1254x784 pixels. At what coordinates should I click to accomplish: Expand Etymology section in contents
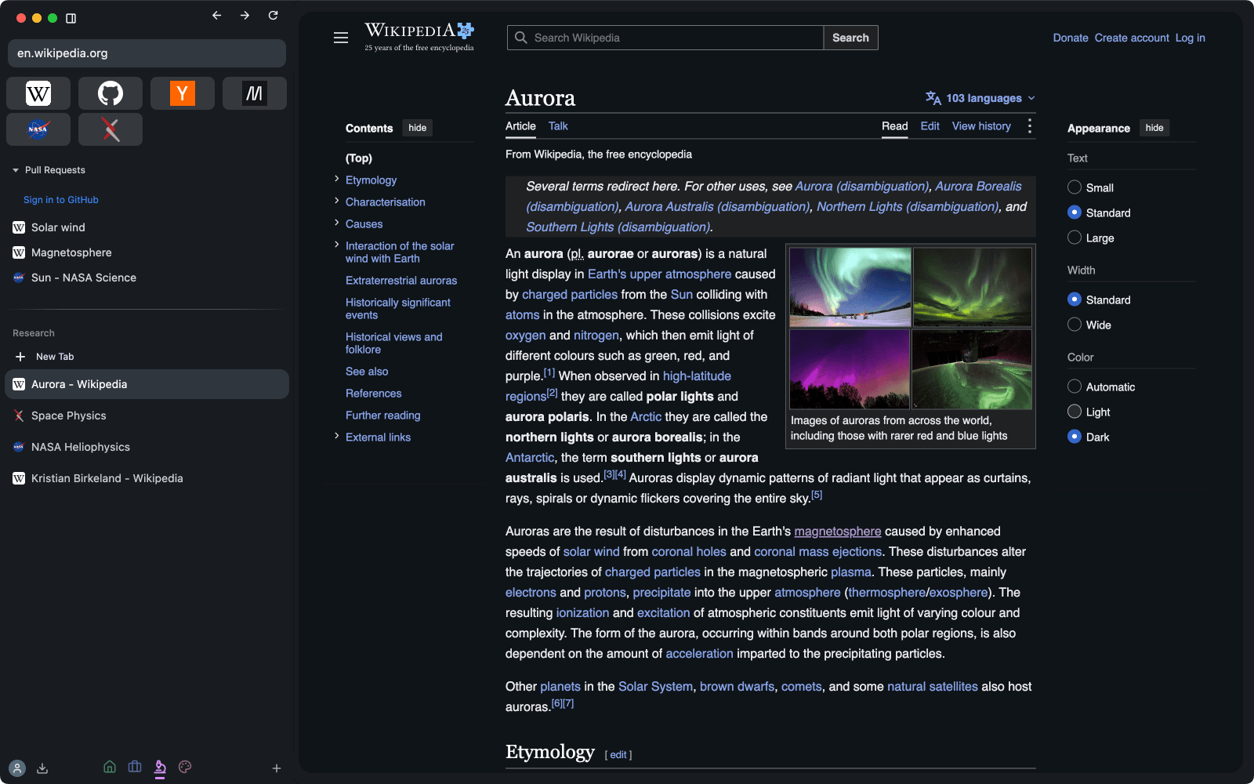pyautogui.click(x=337, y=180)
